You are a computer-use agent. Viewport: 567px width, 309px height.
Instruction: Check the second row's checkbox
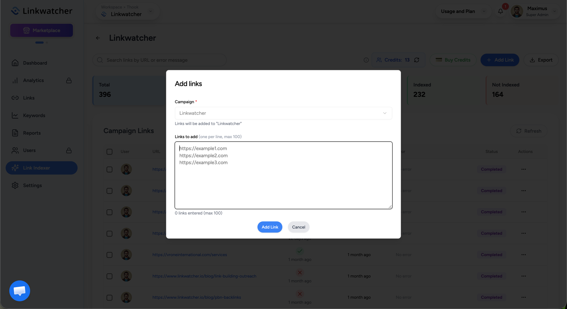109,191
